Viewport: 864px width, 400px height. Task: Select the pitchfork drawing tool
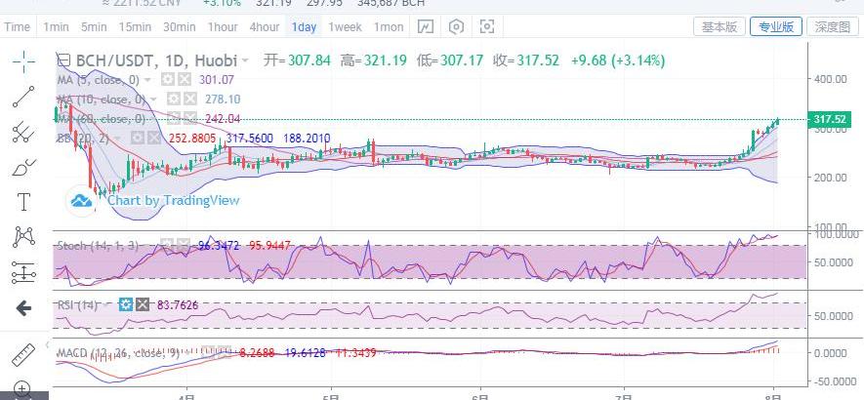pos(24,132)
